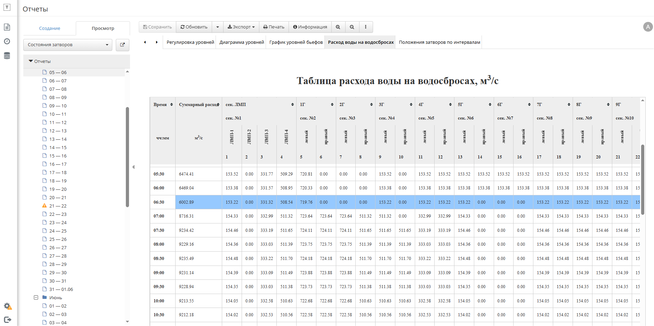Click total flow value 8716.31
This screenshot has width=654, height=326.
click(186, 216)
